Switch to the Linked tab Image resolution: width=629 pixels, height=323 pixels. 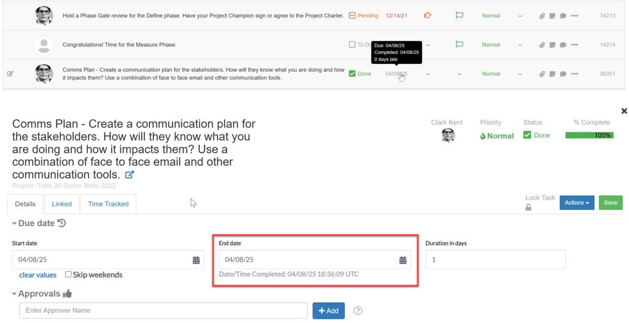click(62, 204)
